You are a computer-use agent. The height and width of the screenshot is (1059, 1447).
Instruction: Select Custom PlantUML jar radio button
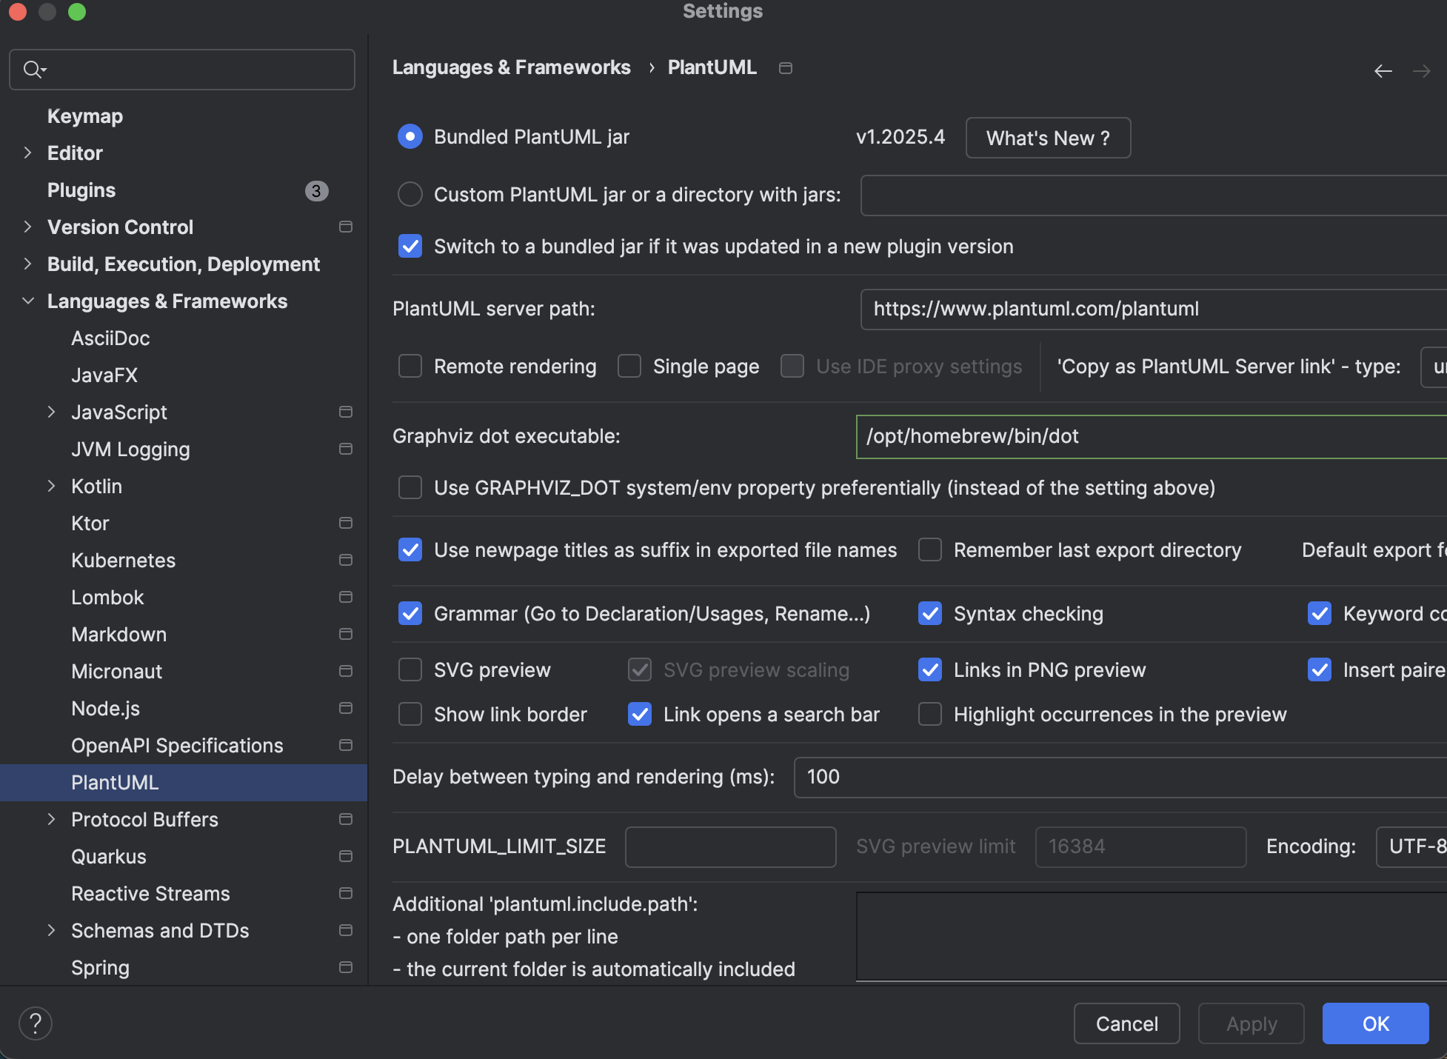coord(410,194)
